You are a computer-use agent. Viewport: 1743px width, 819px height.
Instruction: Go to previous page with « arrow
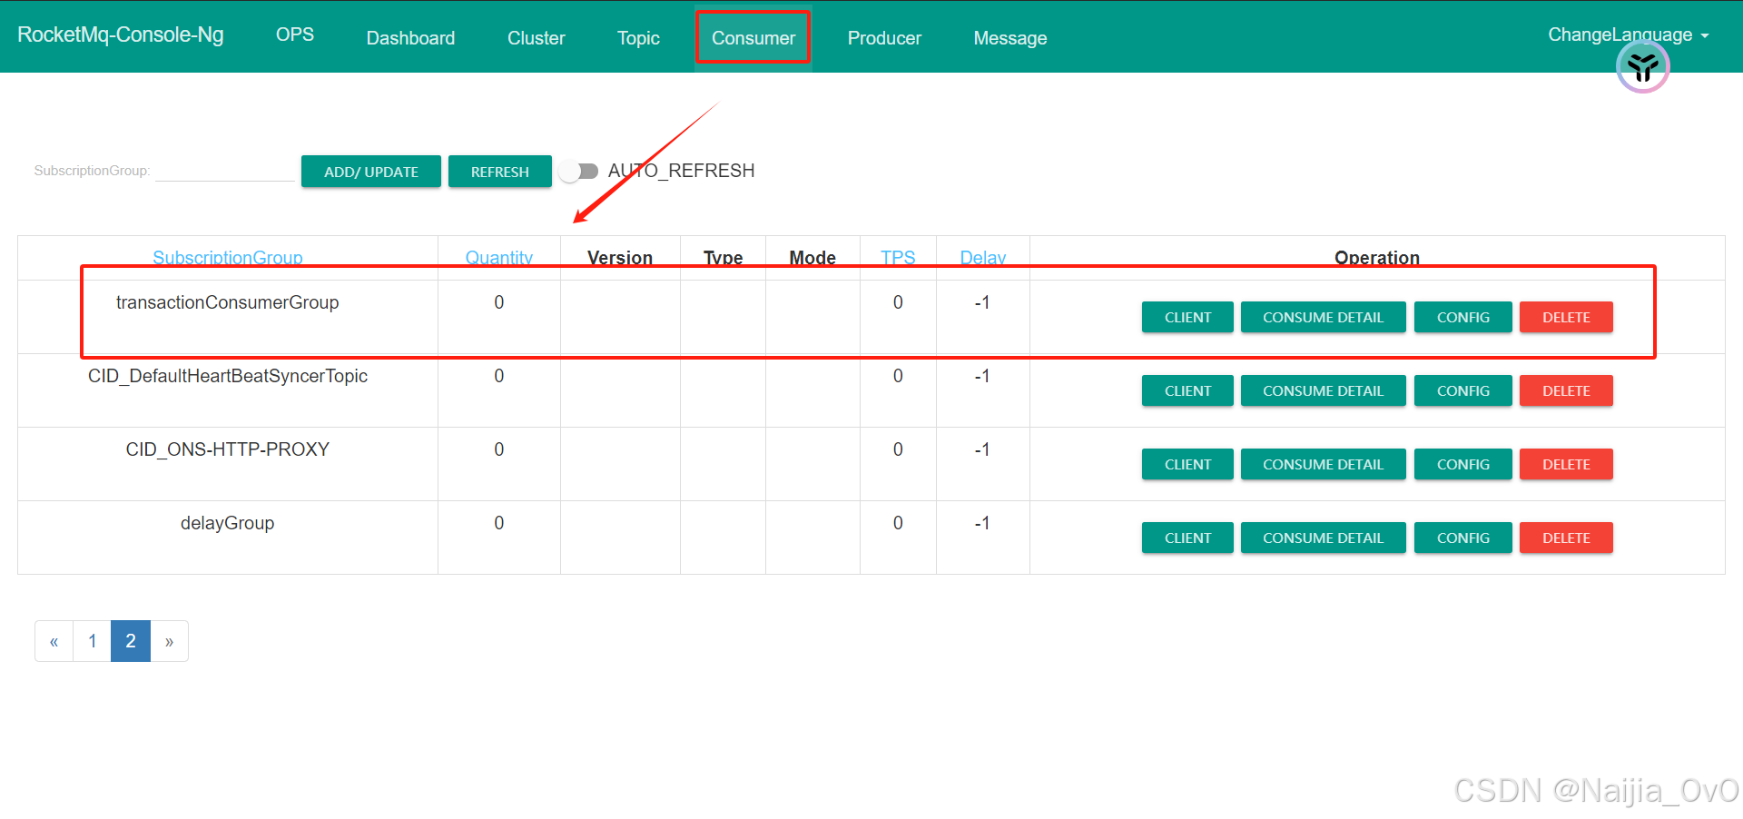click(54, 641)
